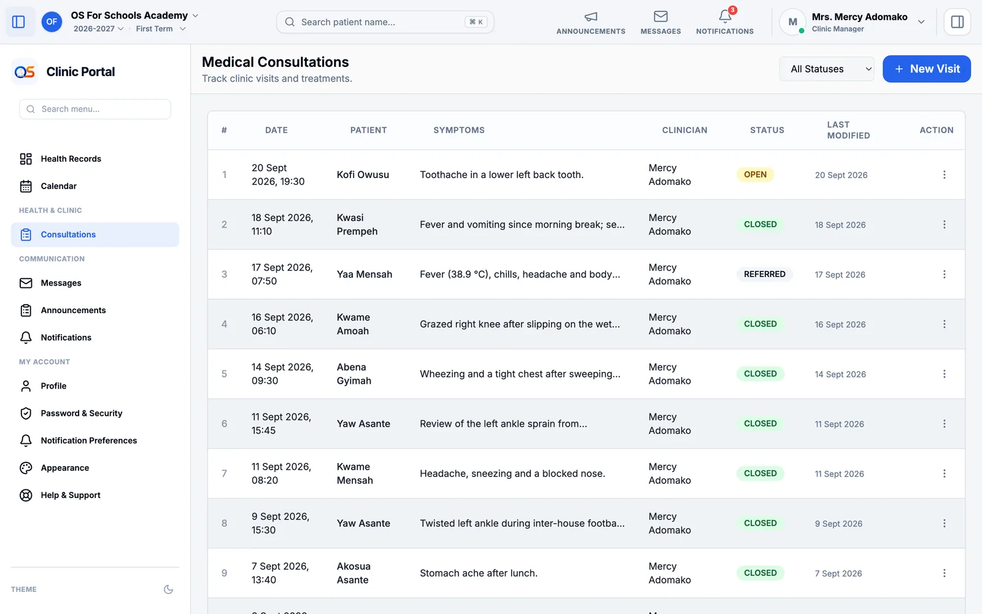Screen dimensions: 982x614
Task: Open actions menu for Yaa Mensah row
Action: pos(944,274)
